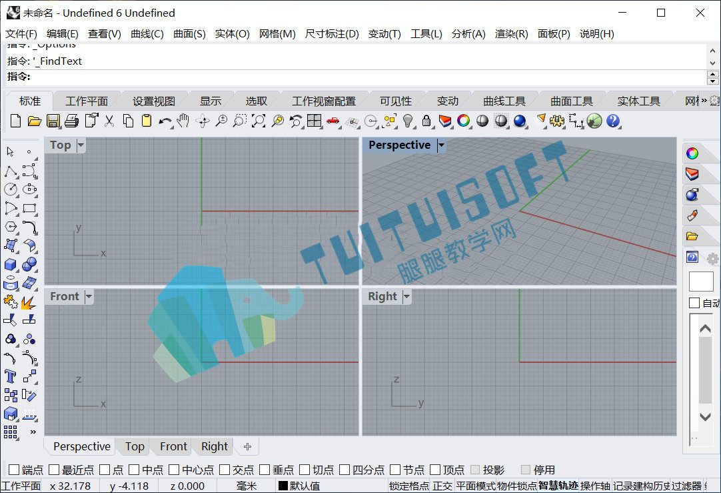The width and height of the screenshot is (721, 493).
Task: Click the light bulb Hide objects icon
Action: tap(407, 121)
